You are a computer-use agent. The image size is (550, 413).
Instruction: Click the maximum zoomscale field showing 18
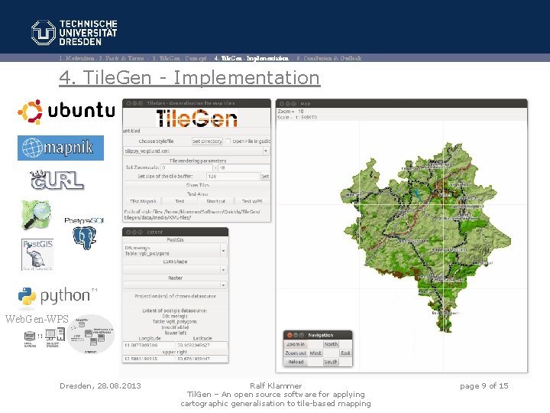click(x=244, y=167)
